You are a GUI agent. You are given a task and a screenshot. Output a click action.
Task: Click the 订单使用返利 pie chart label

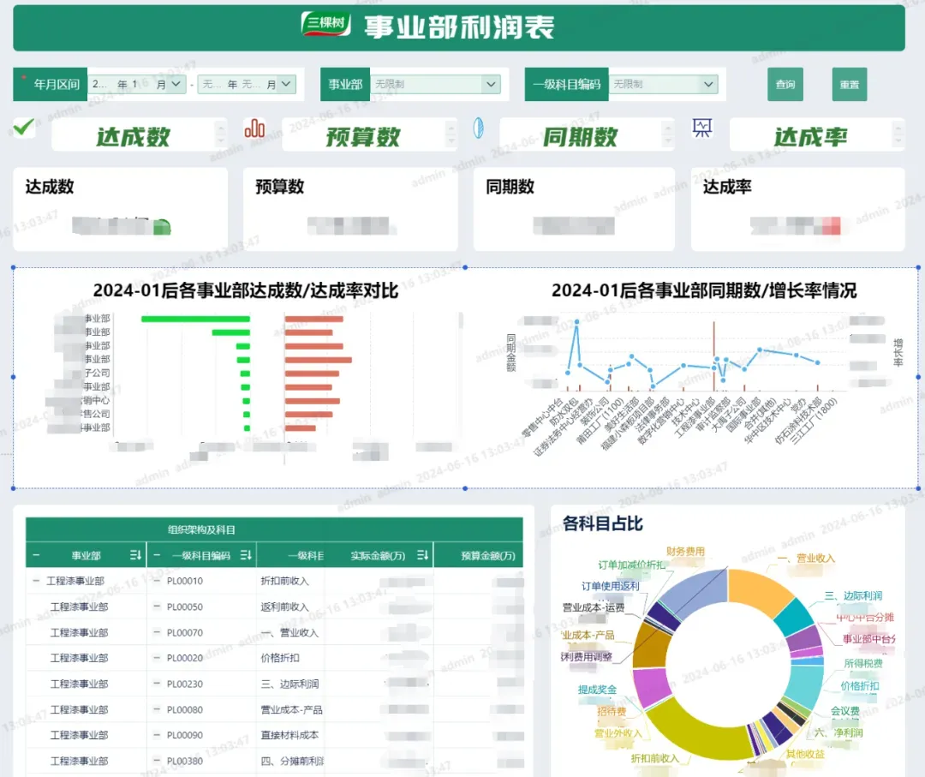click(x=611, y=586)
